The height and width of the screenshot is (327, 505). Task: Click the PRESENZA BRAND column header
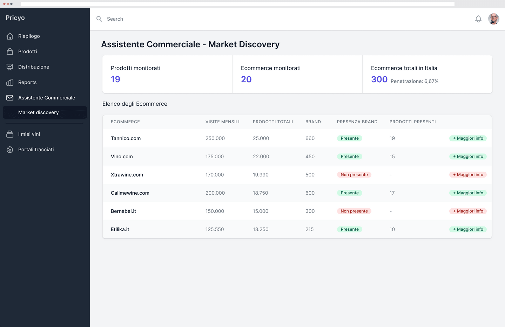(357, 122)
